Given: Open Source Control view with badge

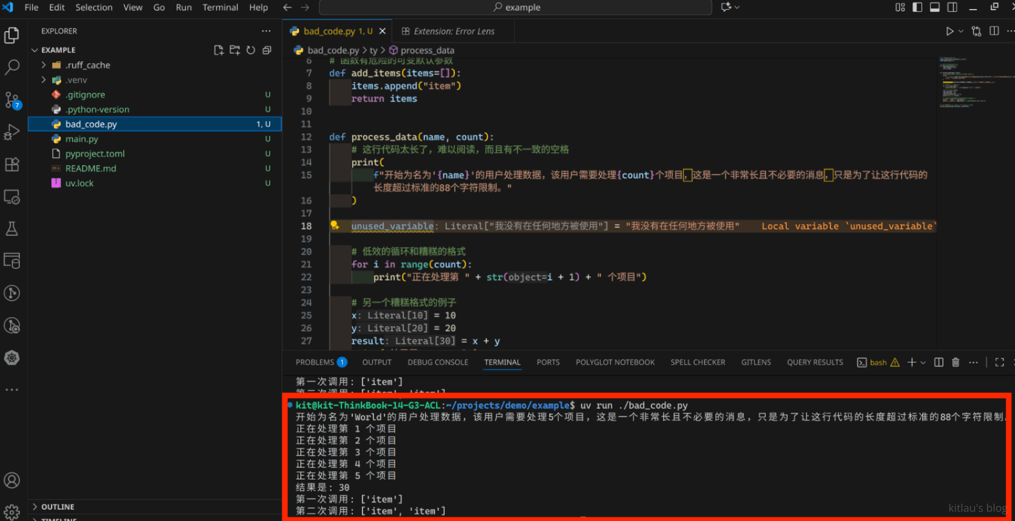Looking at the screenshot, I should pos(12,100).
